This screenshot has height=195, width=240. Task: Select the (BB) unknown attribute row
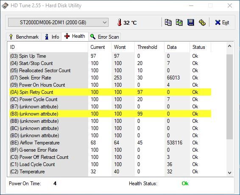[x=110, y=121]
